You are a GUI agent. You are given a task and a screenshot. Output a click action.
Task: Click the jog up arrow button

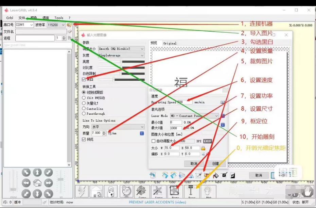37,173
